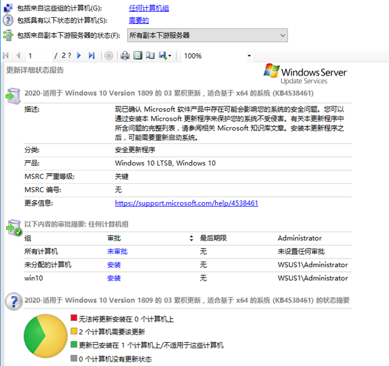Click 需要的 status link
This screenshot has height=366, width=389.
pyautogui.click(x=139, y=20)
